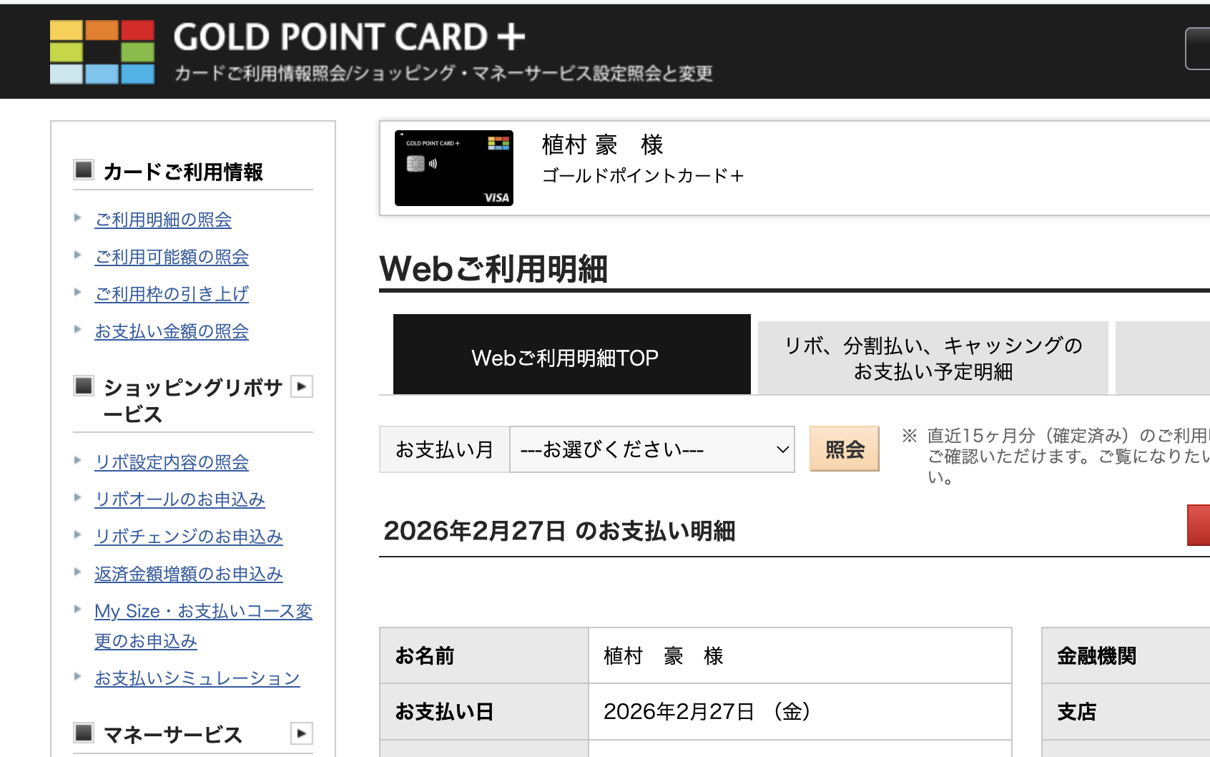Go to ご利用枠の引き上げ link
The width and height of the screenshot is (1210, 757).
172,294
